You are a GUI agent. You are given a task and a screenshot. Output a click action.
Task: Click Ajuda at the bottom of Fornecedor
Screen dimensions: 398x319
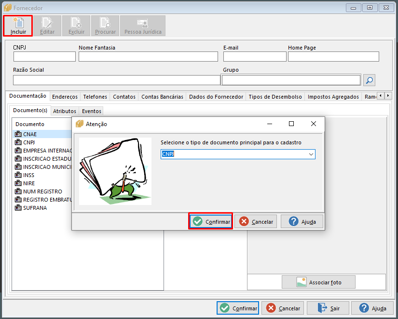[x=372, y=308]
